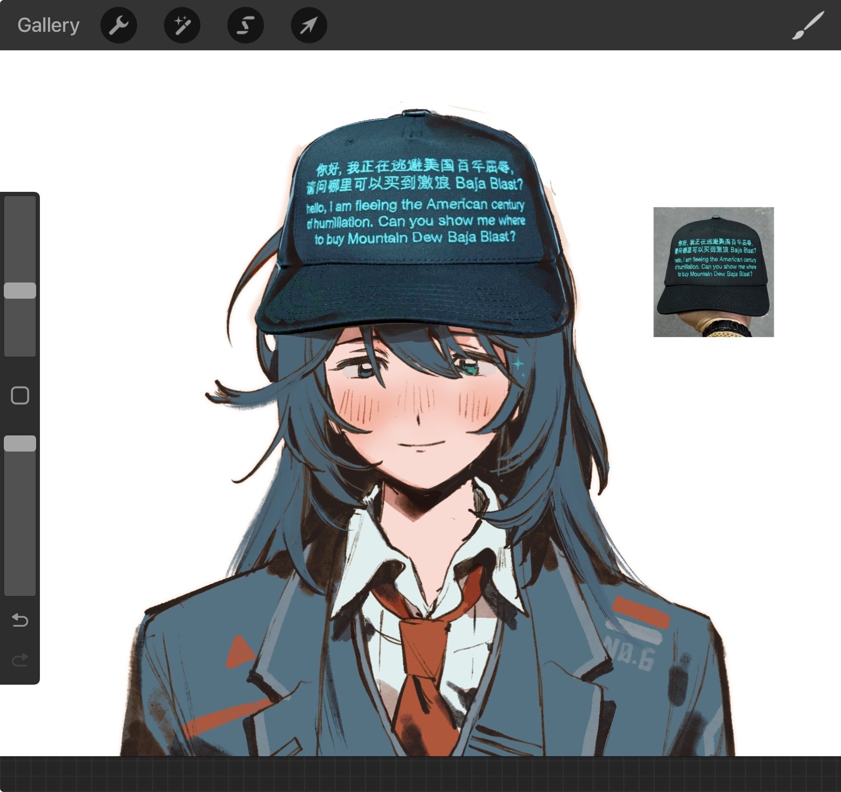Redo the last undone action
841x792 pixels.
[20, 660]
